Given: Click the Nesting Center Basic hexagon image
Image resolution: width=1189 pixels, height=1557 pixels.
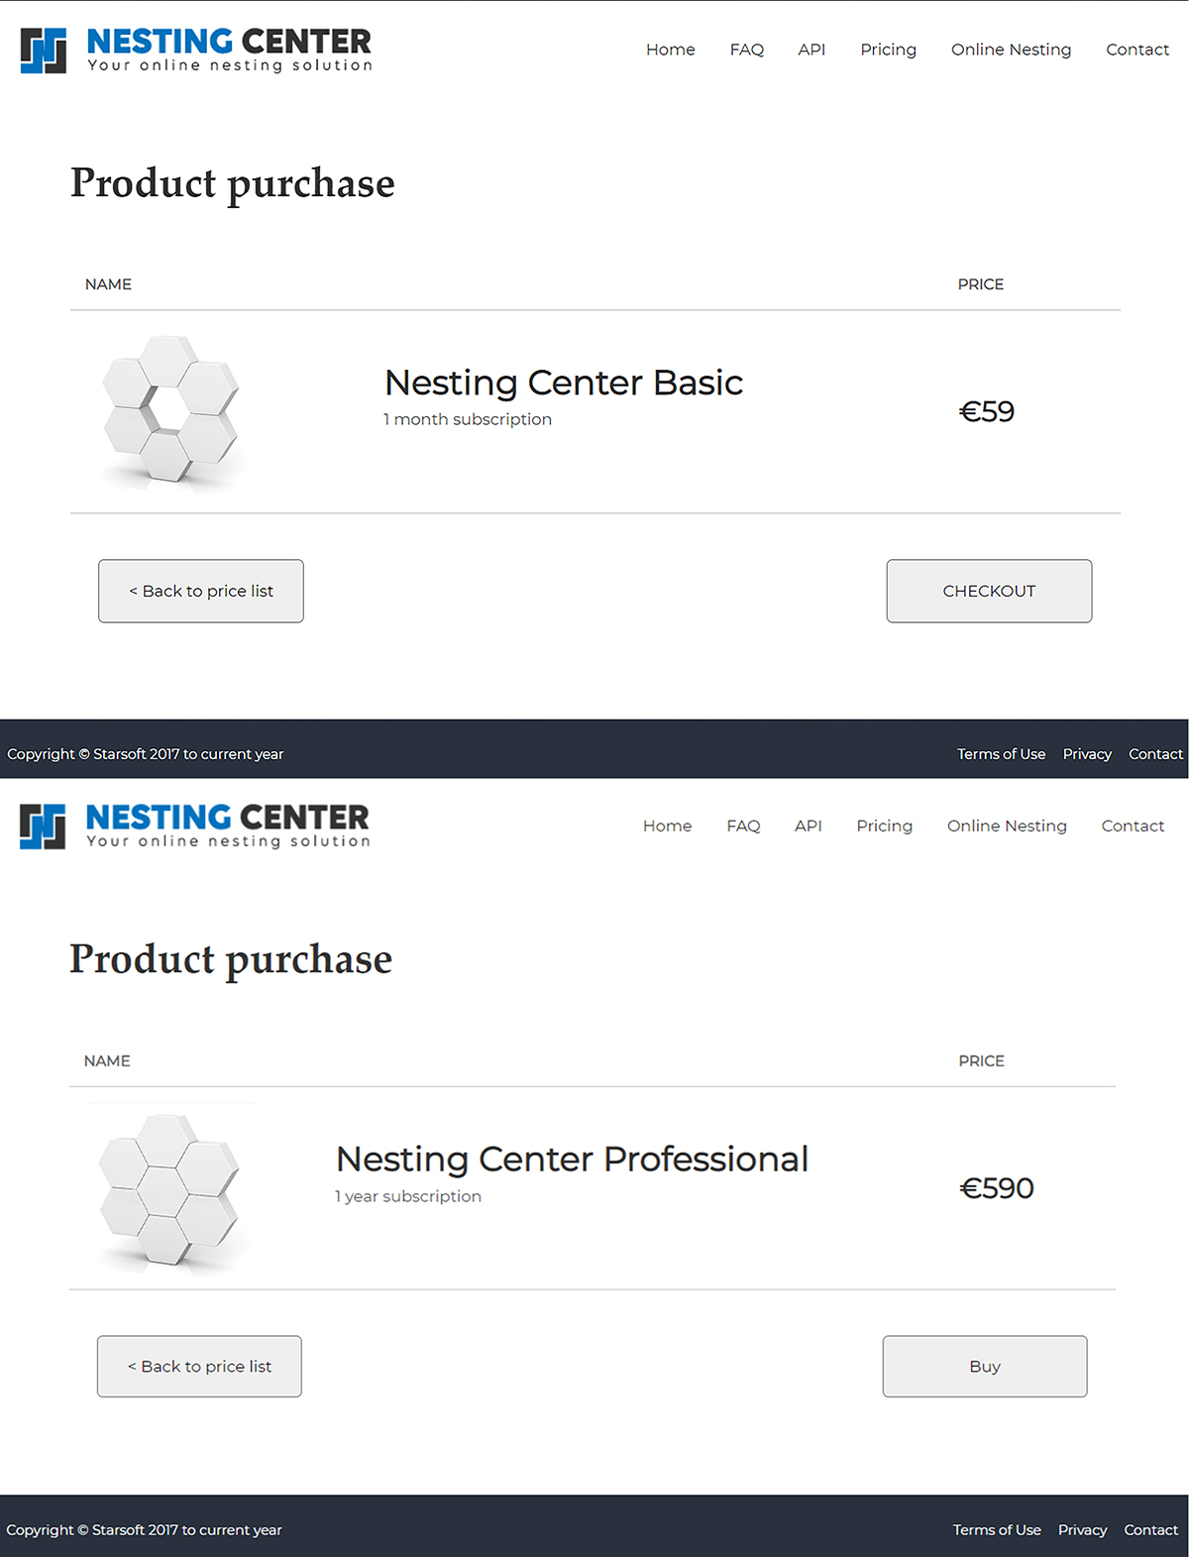Looking at the screenshot, I should click(x=170, y=409).
